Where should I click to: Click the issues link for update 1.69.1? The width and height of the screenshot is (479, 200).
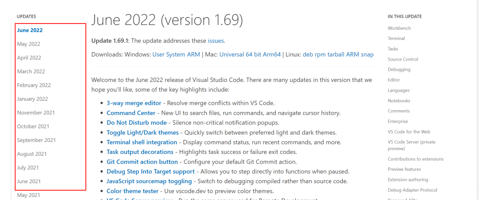tap(216, 41)
